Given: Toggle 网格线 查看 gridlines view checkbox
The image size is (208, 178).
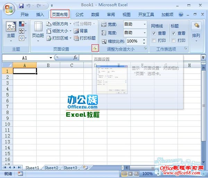Looking at the screenshot, I should tap(154, 33).
